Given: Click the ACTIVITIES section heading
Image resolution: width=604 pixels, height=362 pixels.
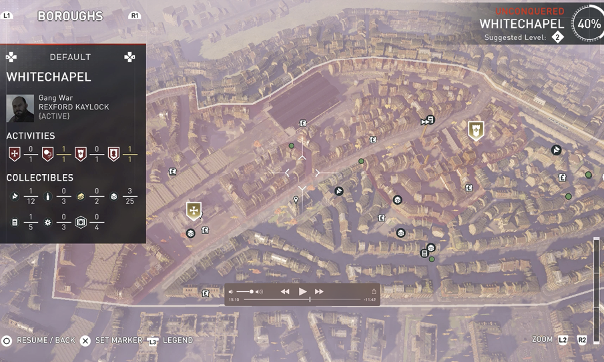Looking at the screenshot, I should tap(31, 136).
